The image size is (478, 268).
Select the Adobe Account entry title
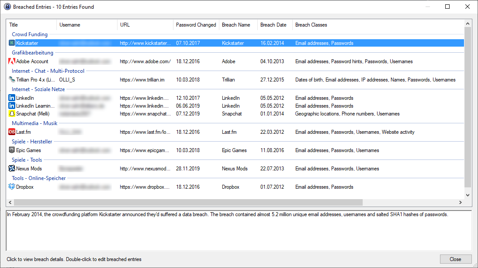(x=32, y=61)
